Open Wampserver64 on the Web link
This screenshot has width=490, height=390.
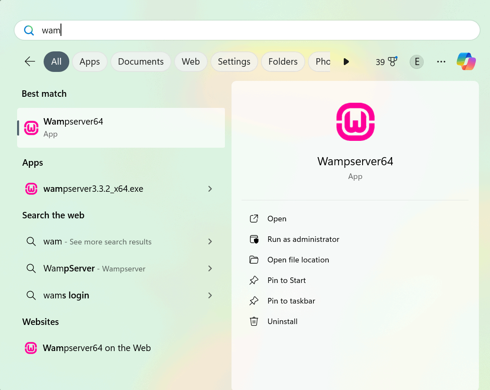coord(96,348)
